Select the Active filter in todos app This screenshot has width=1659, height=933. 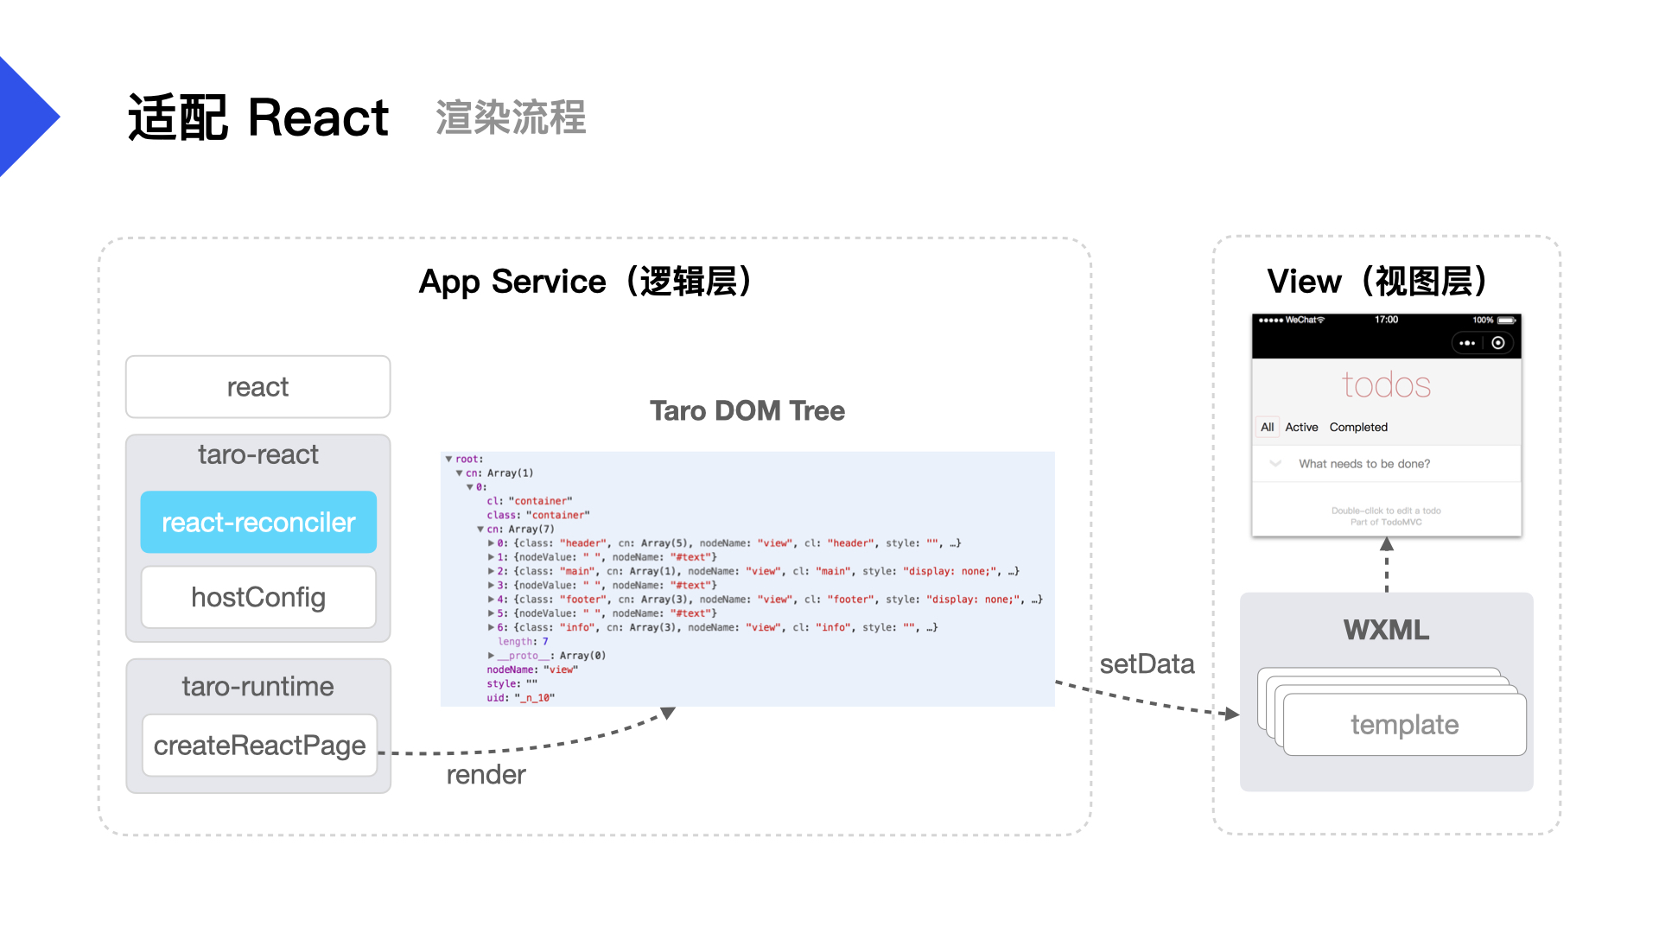coord(1301,427)
